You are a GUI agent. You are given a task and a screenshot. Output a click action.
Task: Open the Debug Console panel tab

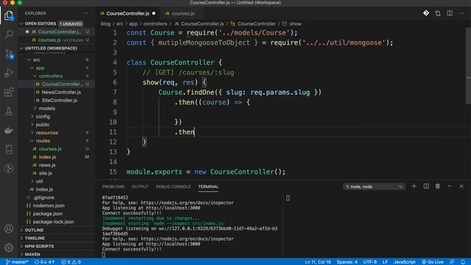[x=173, y=186]
